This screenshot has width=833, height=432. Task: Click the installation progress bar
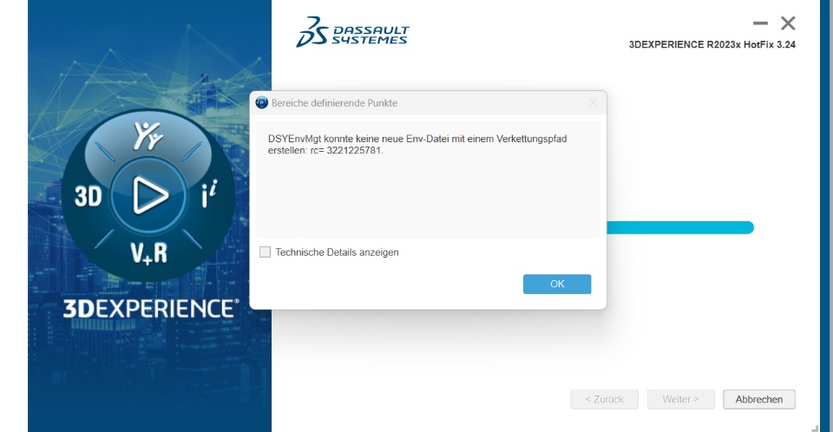point(680,227)
